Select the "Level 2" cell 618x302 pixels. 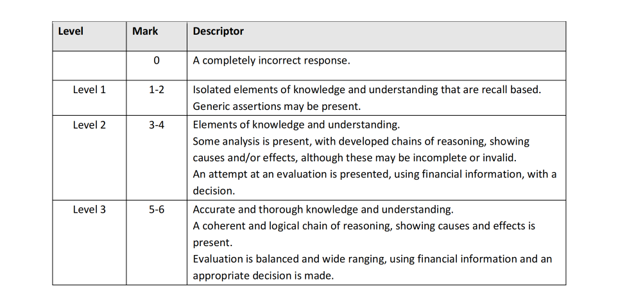point(89,125)
